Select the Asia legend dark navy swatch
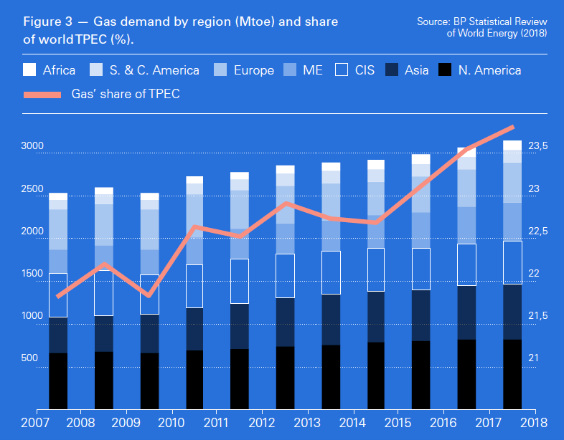 pos(392,70)
